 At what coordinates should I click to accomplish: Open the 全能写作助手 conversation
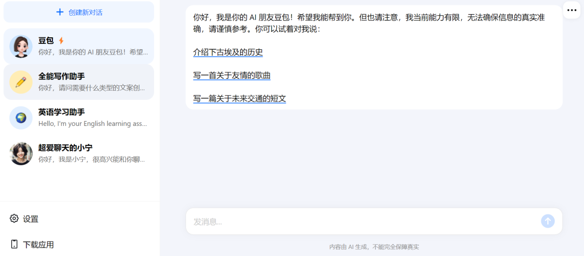tap(78, 82)
